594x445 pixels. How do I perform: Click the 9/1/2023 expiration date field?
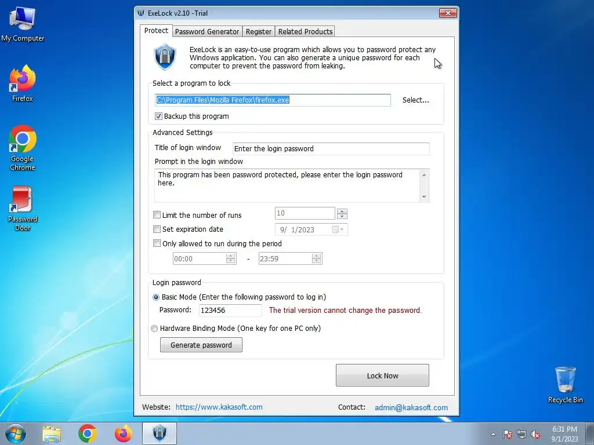311,229
